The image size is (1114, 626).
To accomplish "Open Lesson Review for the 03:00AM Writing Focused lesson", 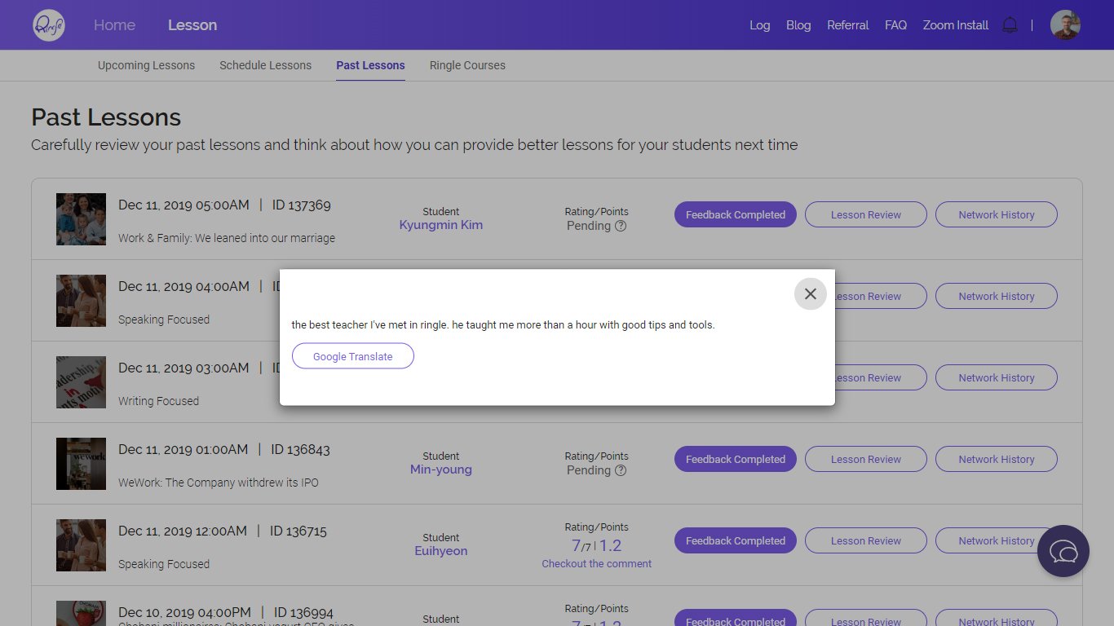I will click(x=881, y=377).
